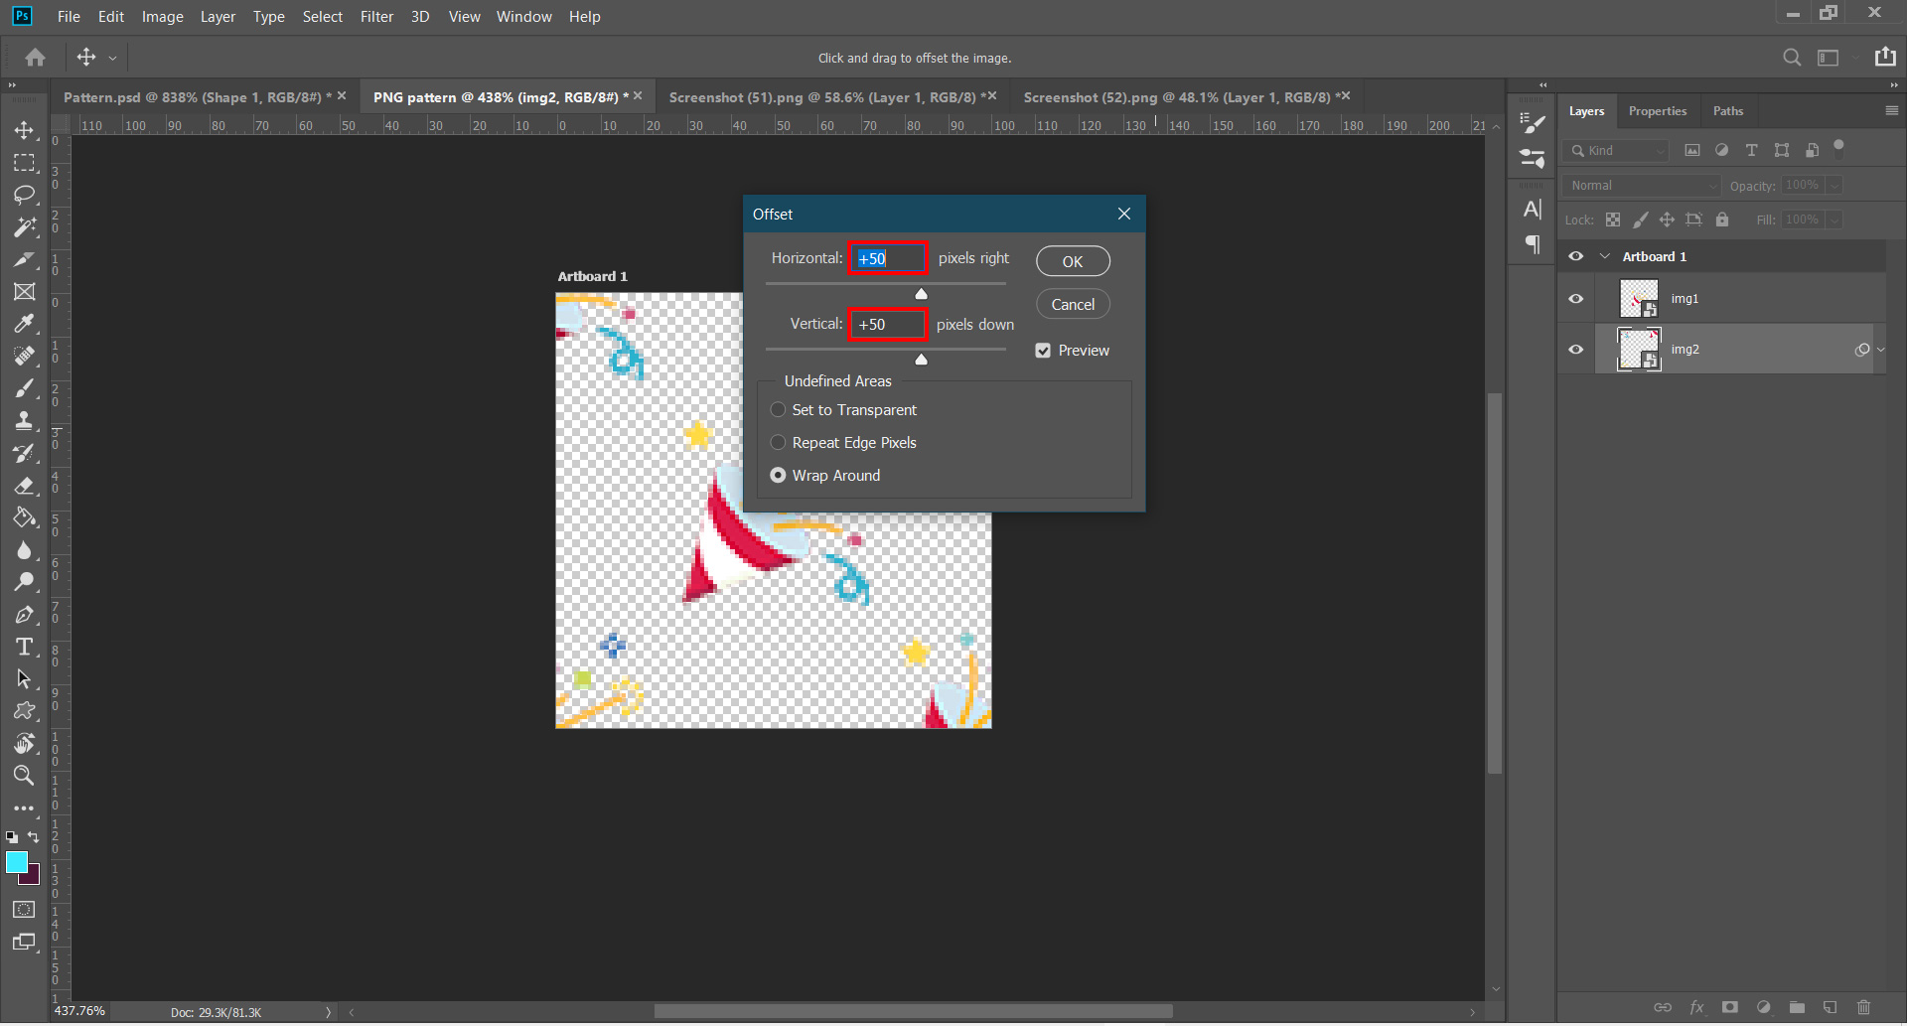Click OK in the Offset dialog

(1073, 261)
